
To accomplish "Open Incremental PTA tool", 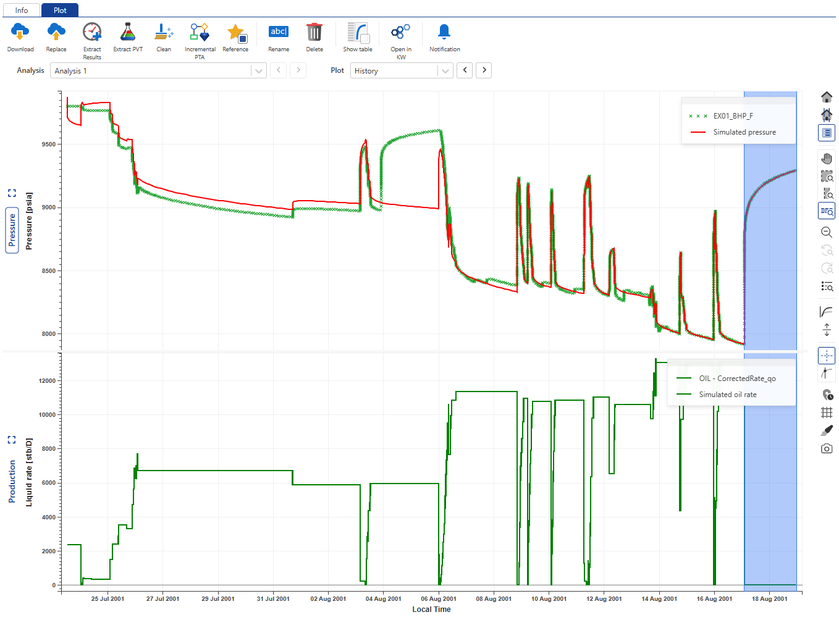I will pyautogui.click(x=200, y=32).
